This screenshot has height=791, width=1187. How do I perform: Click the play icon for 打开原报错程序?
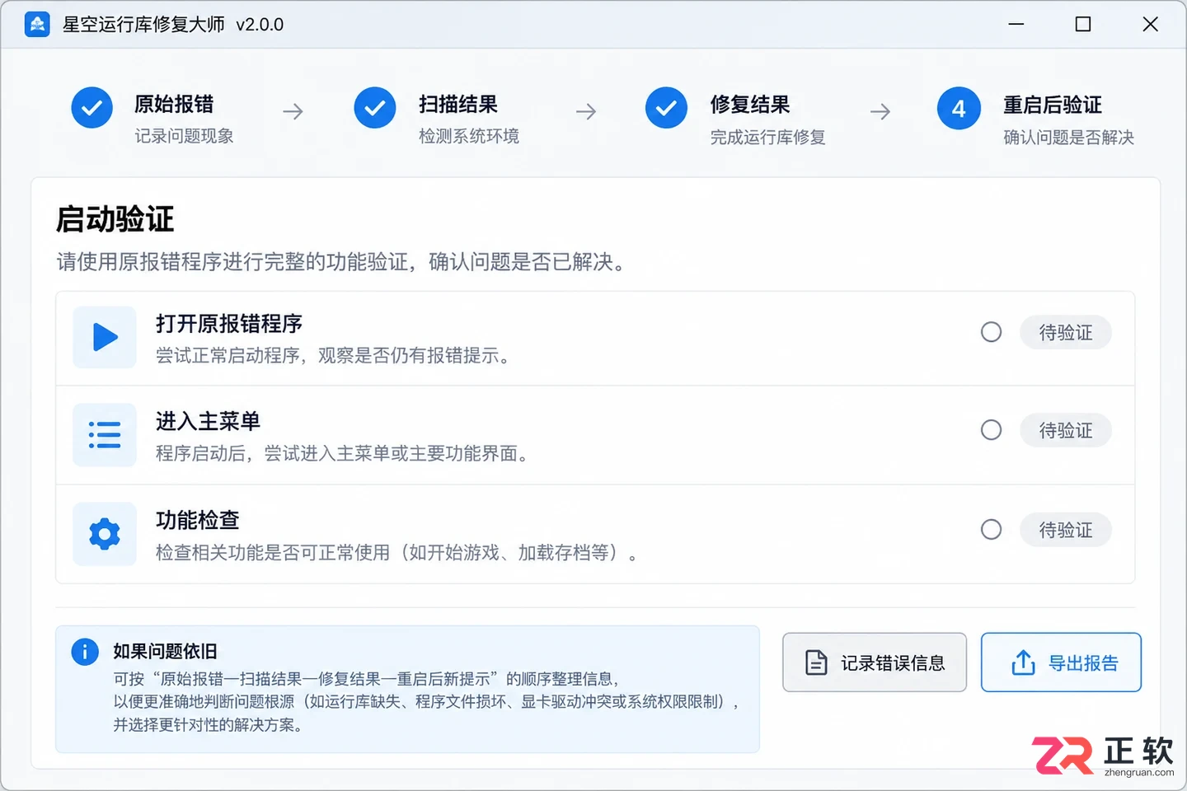pos(105,337)
